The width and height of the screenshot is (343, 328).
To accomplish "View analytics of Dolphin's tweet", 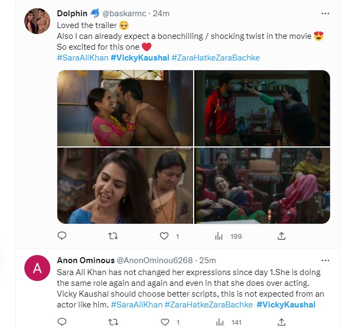I will (219, 236).
